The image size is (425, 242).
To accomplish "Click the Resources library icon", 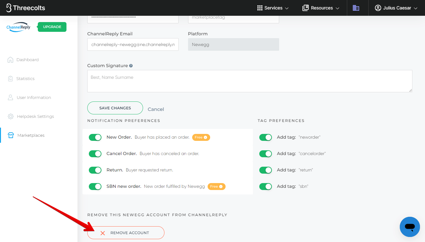I will (x=305, y=8).
